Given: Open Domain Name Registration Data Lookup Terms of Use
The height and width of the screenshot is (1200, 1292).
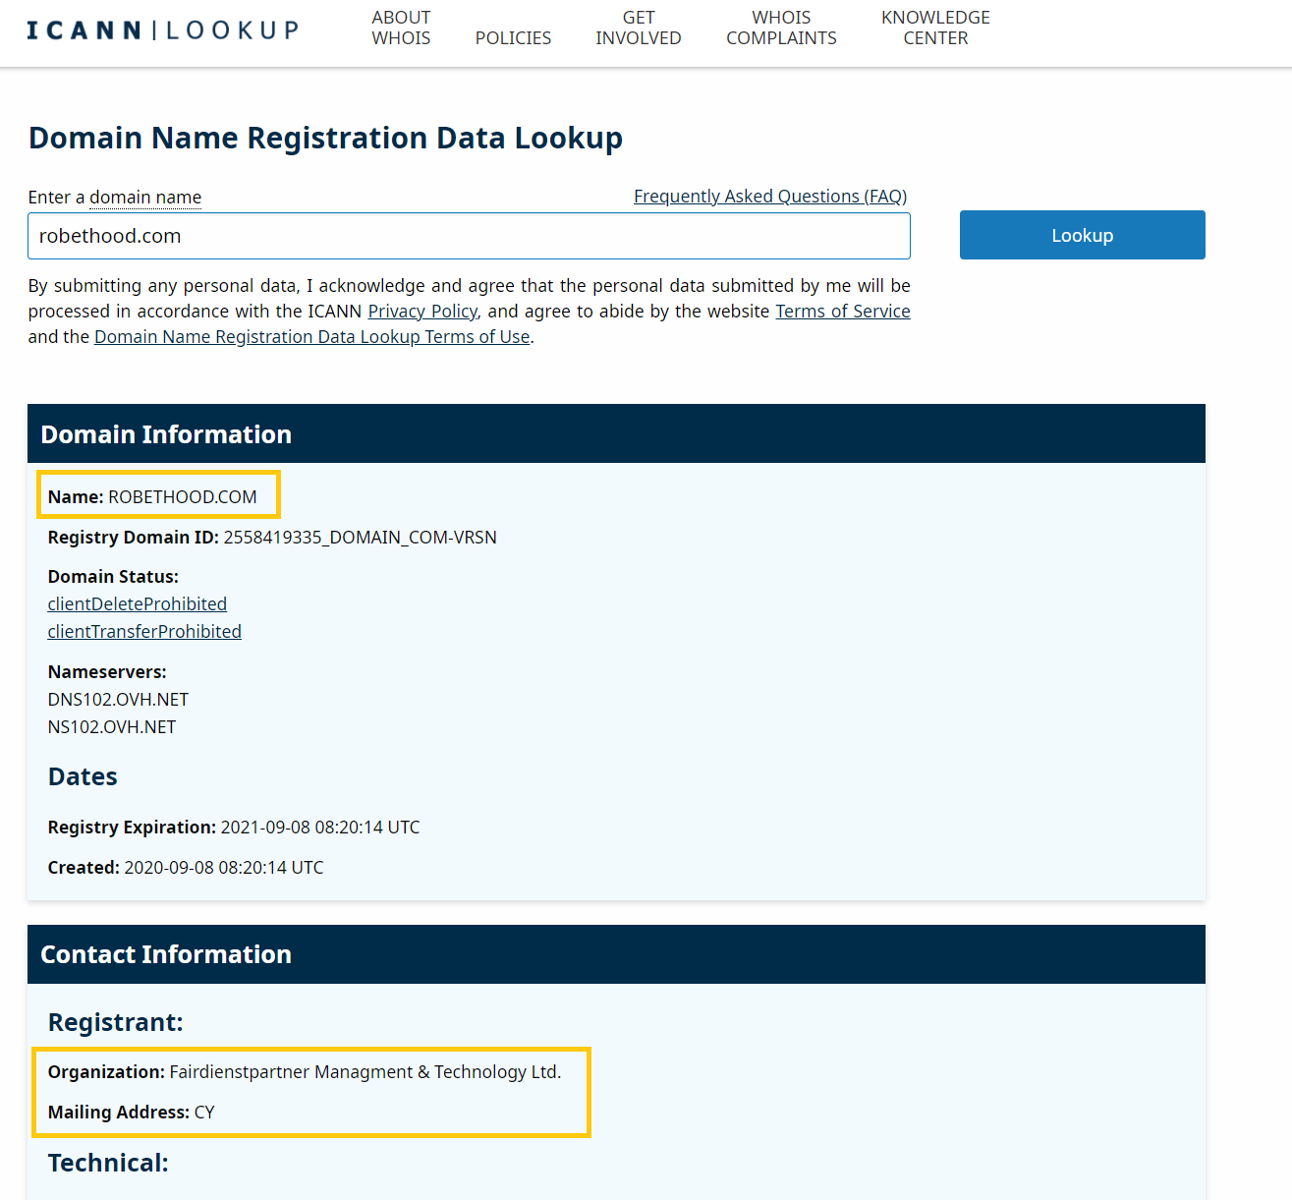Looking at the screenshot, I should coord(312,337).
